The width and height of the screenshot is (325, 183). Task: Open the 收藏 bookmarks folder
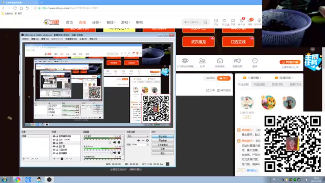click(x=7, y=13)
